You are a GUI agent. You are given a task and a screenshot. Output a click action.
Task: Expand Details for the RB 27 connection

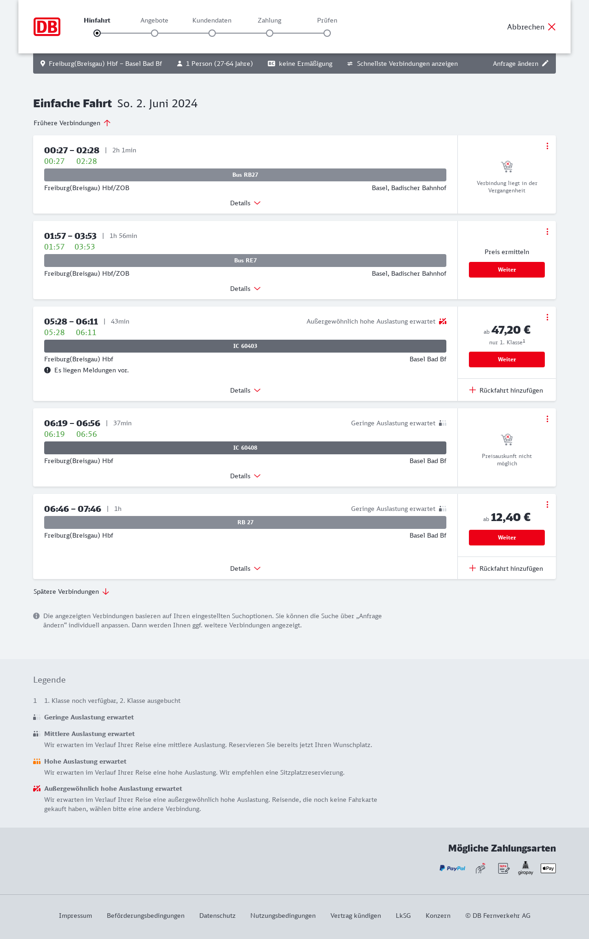245,568
